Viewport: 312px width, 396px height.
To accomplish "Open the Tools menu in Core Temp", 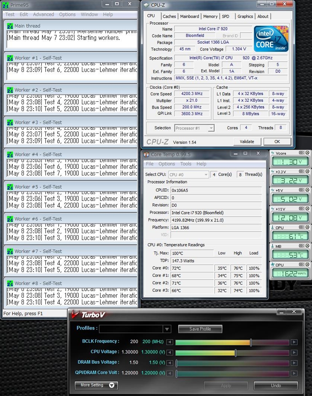I will [x=186, y=164].
